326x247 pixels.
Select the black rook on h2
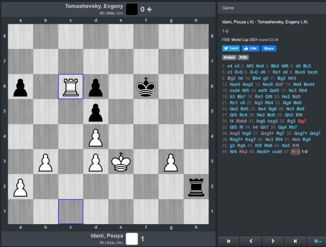coord(196,187)
